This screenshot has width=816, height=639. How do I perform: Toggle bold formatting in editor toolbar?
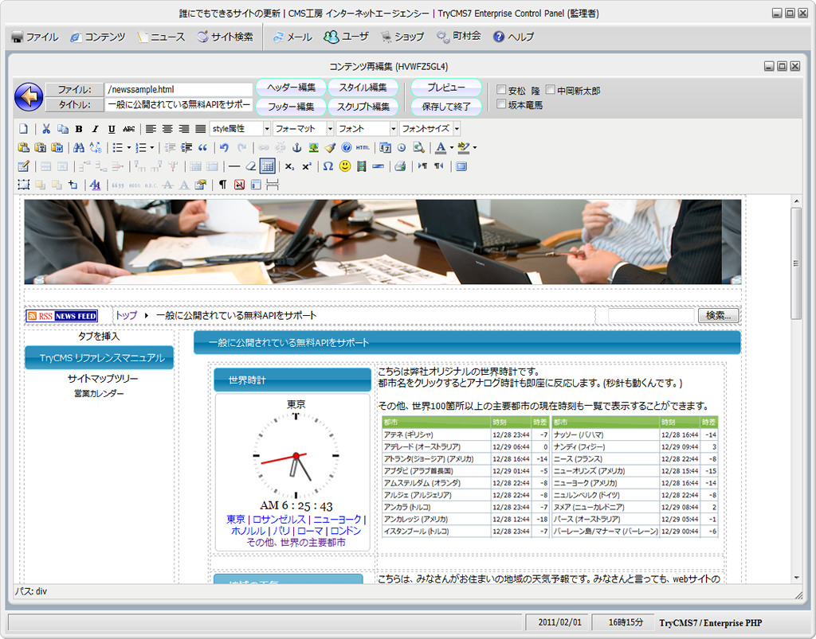pos(79,129)
